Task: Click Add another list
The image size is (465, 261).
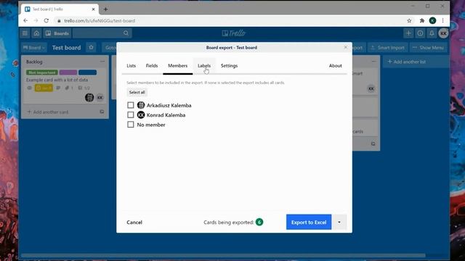Action: click(x=416, y=62)
